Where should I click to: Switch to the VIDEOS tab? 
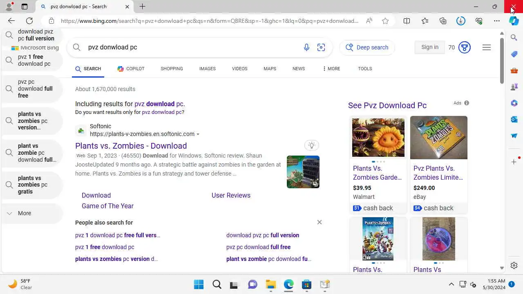[x=239, y=69]
